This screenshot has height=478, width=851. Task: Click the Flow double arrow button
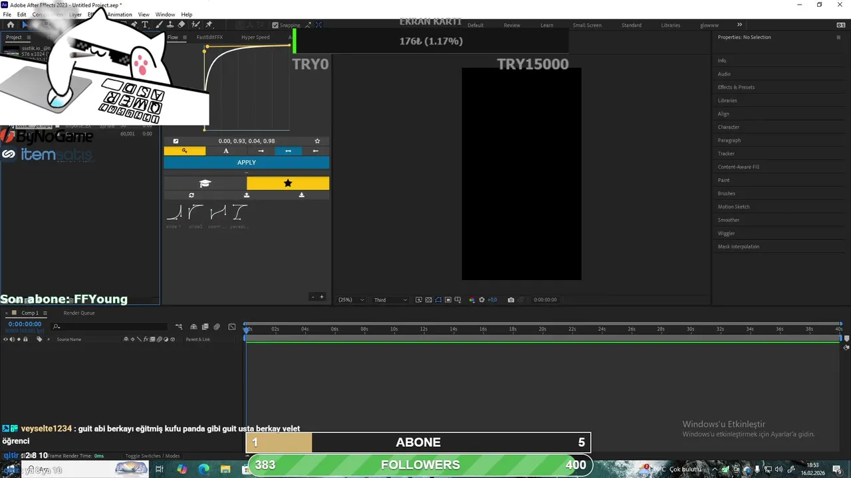point(288,151)
